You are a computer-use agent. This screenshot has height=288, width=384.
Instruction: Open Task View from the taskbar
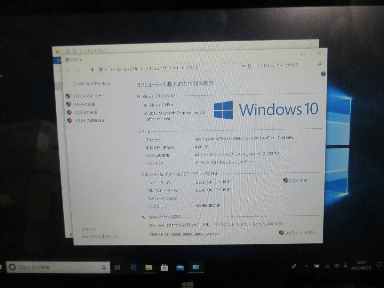(x=117, y=267)
